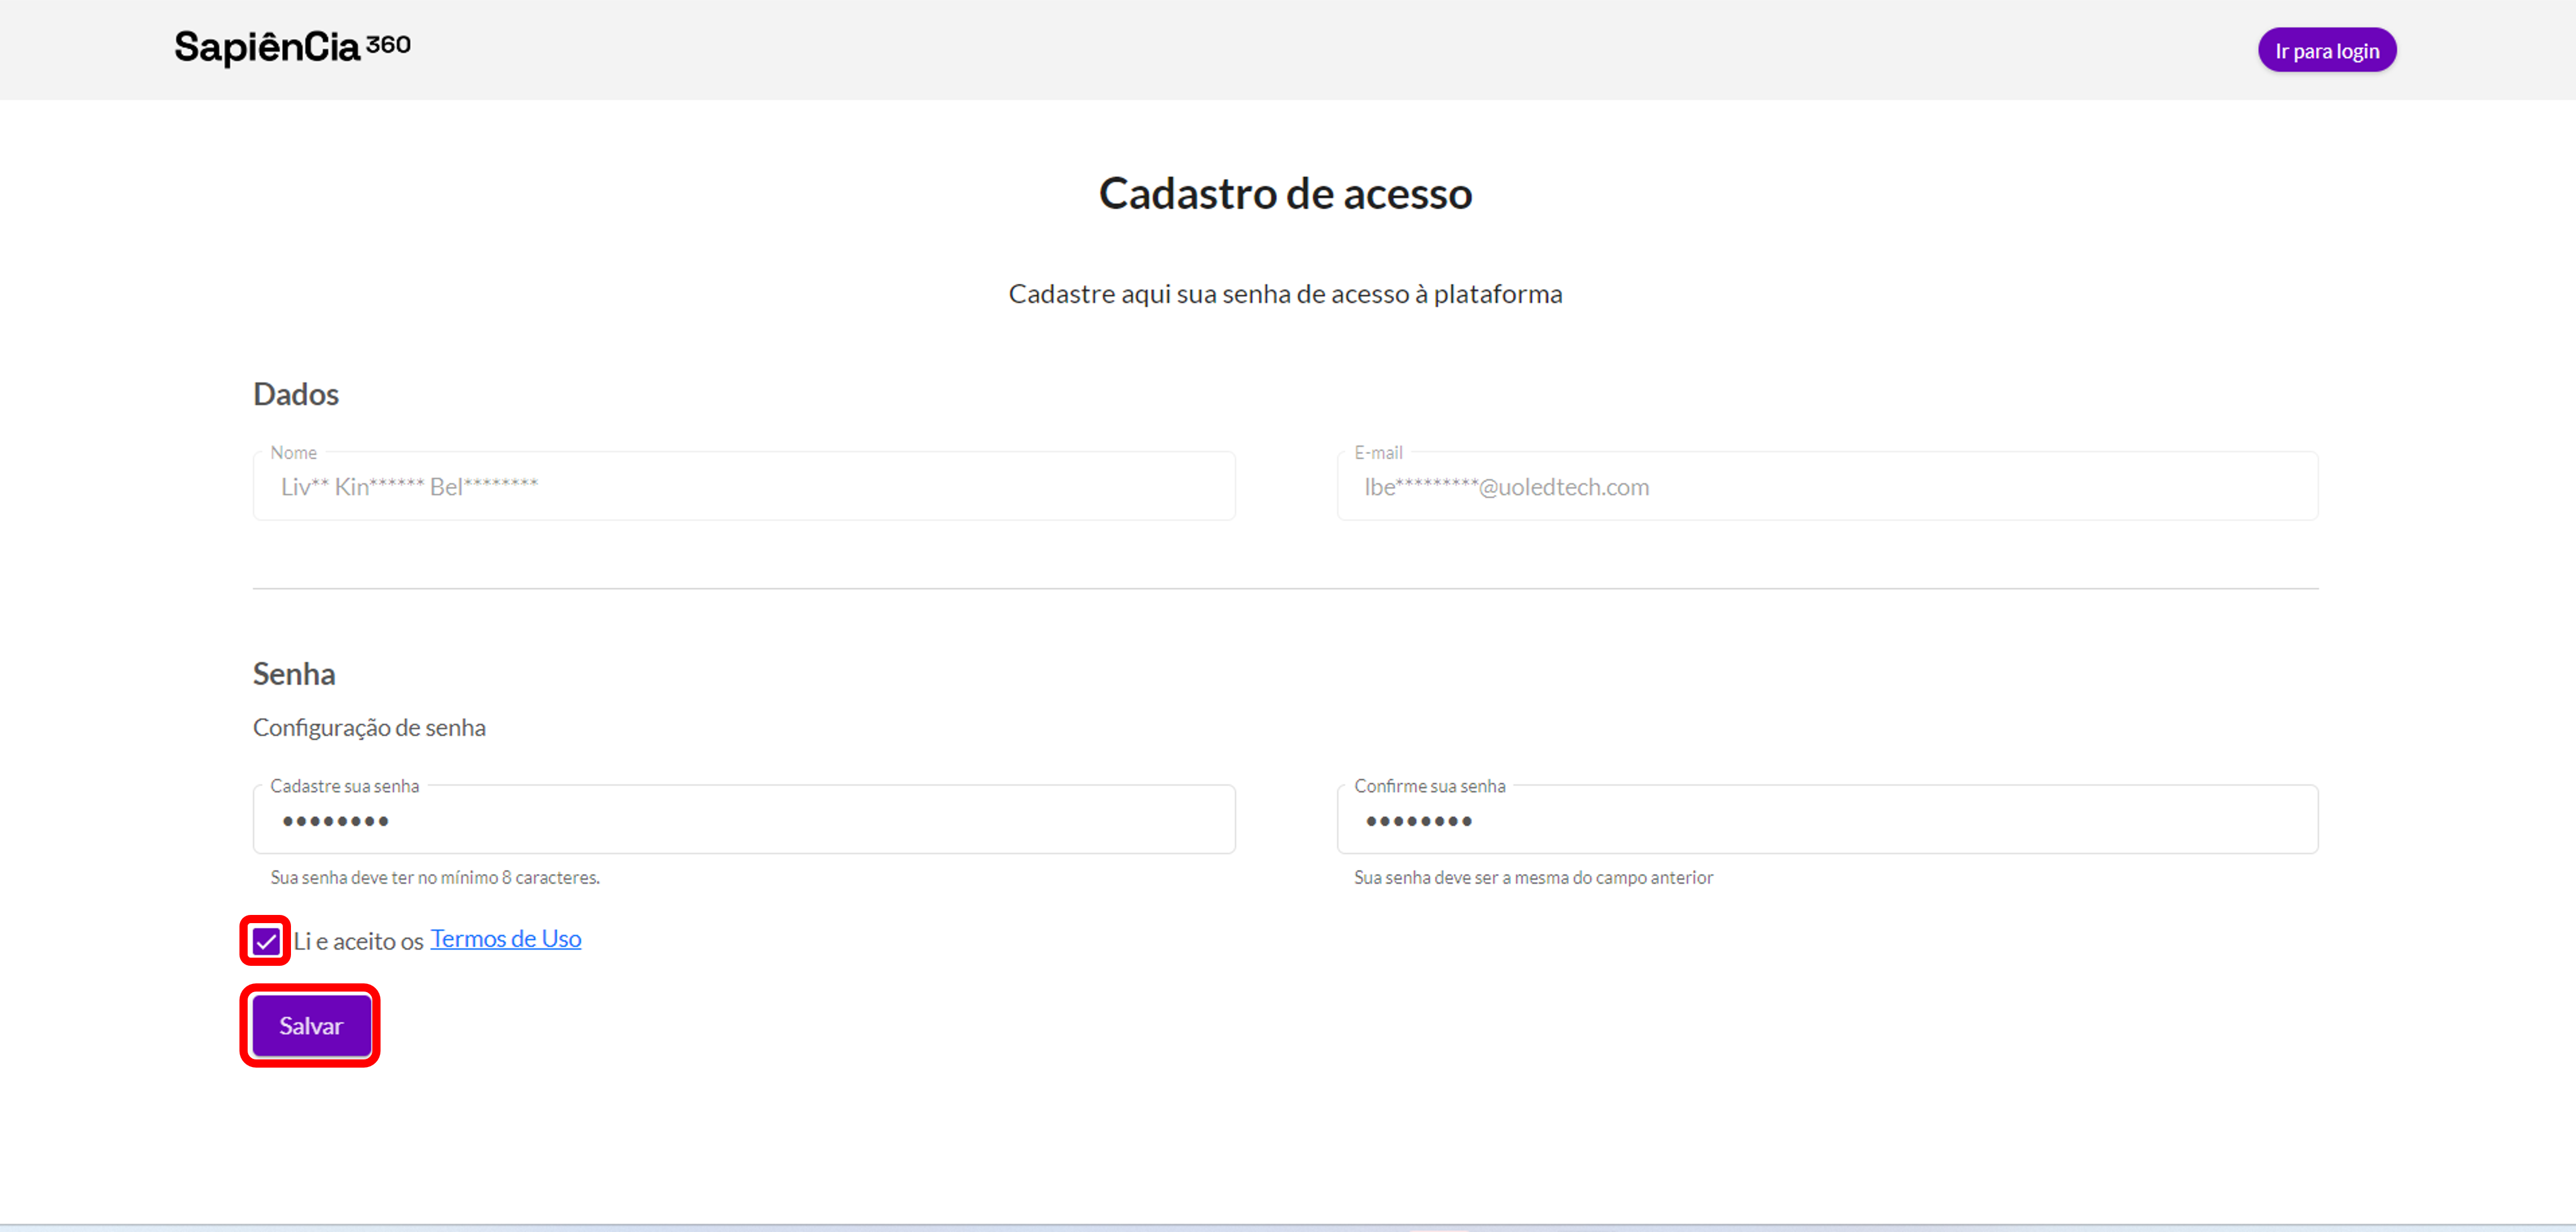
Task: Click the Cadastre aqui sua senha subtitle
Action: pyautogui.click(x=1285, y=294)
